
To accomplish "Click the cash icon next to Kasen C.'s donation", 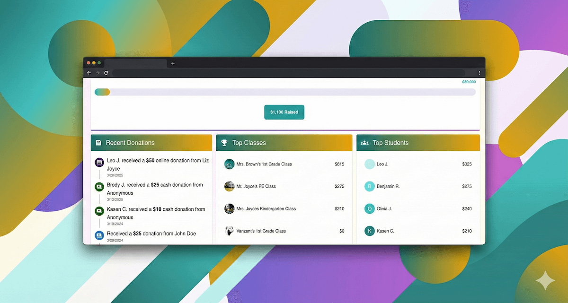I will [x=99, y=211].
